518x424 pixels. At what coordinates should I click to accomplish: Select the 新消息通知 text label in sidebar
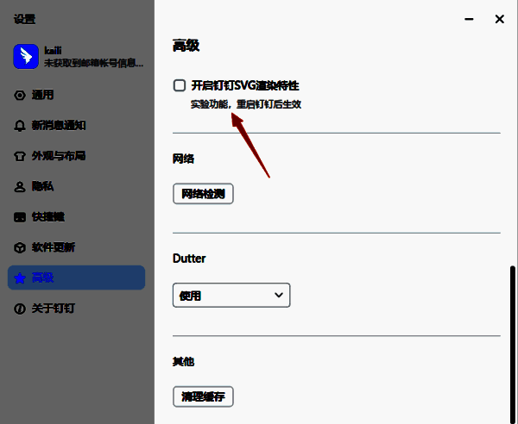59,126
